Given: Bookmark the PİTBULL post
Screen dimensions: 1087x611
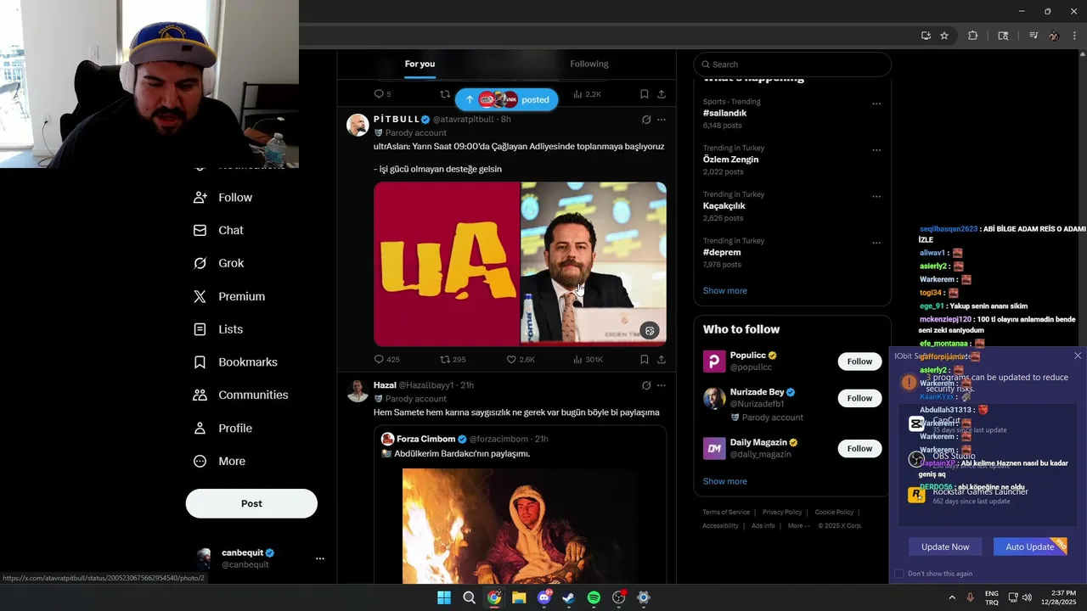Looking at the screenshot, I should 644,360.
